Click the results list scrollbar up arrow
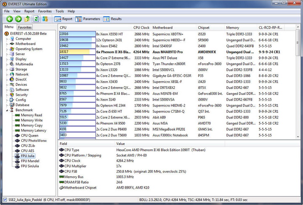The image size is (303, 205). pos(298,27)
